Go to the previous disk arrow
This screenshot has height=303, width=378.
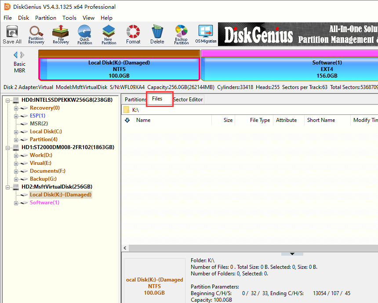16,55
